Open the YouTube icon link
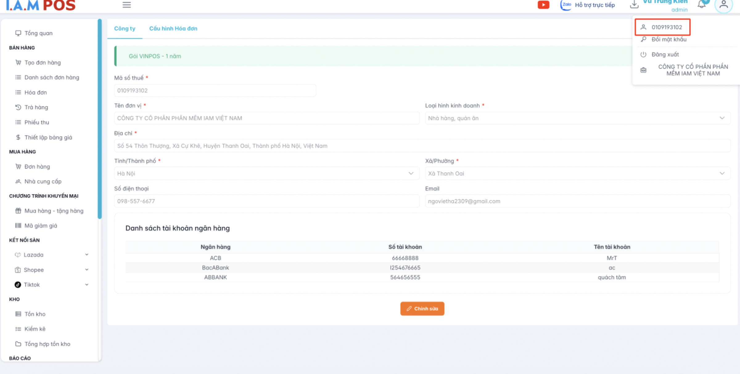The width and height of the screenshot is (740, 374). pyautogui.click(x=543, y=5)
